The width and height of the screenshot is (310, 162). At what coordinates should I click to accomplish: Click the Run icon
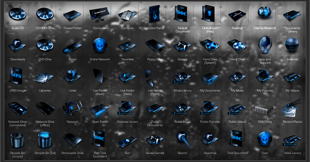click(x=127, y=142)
